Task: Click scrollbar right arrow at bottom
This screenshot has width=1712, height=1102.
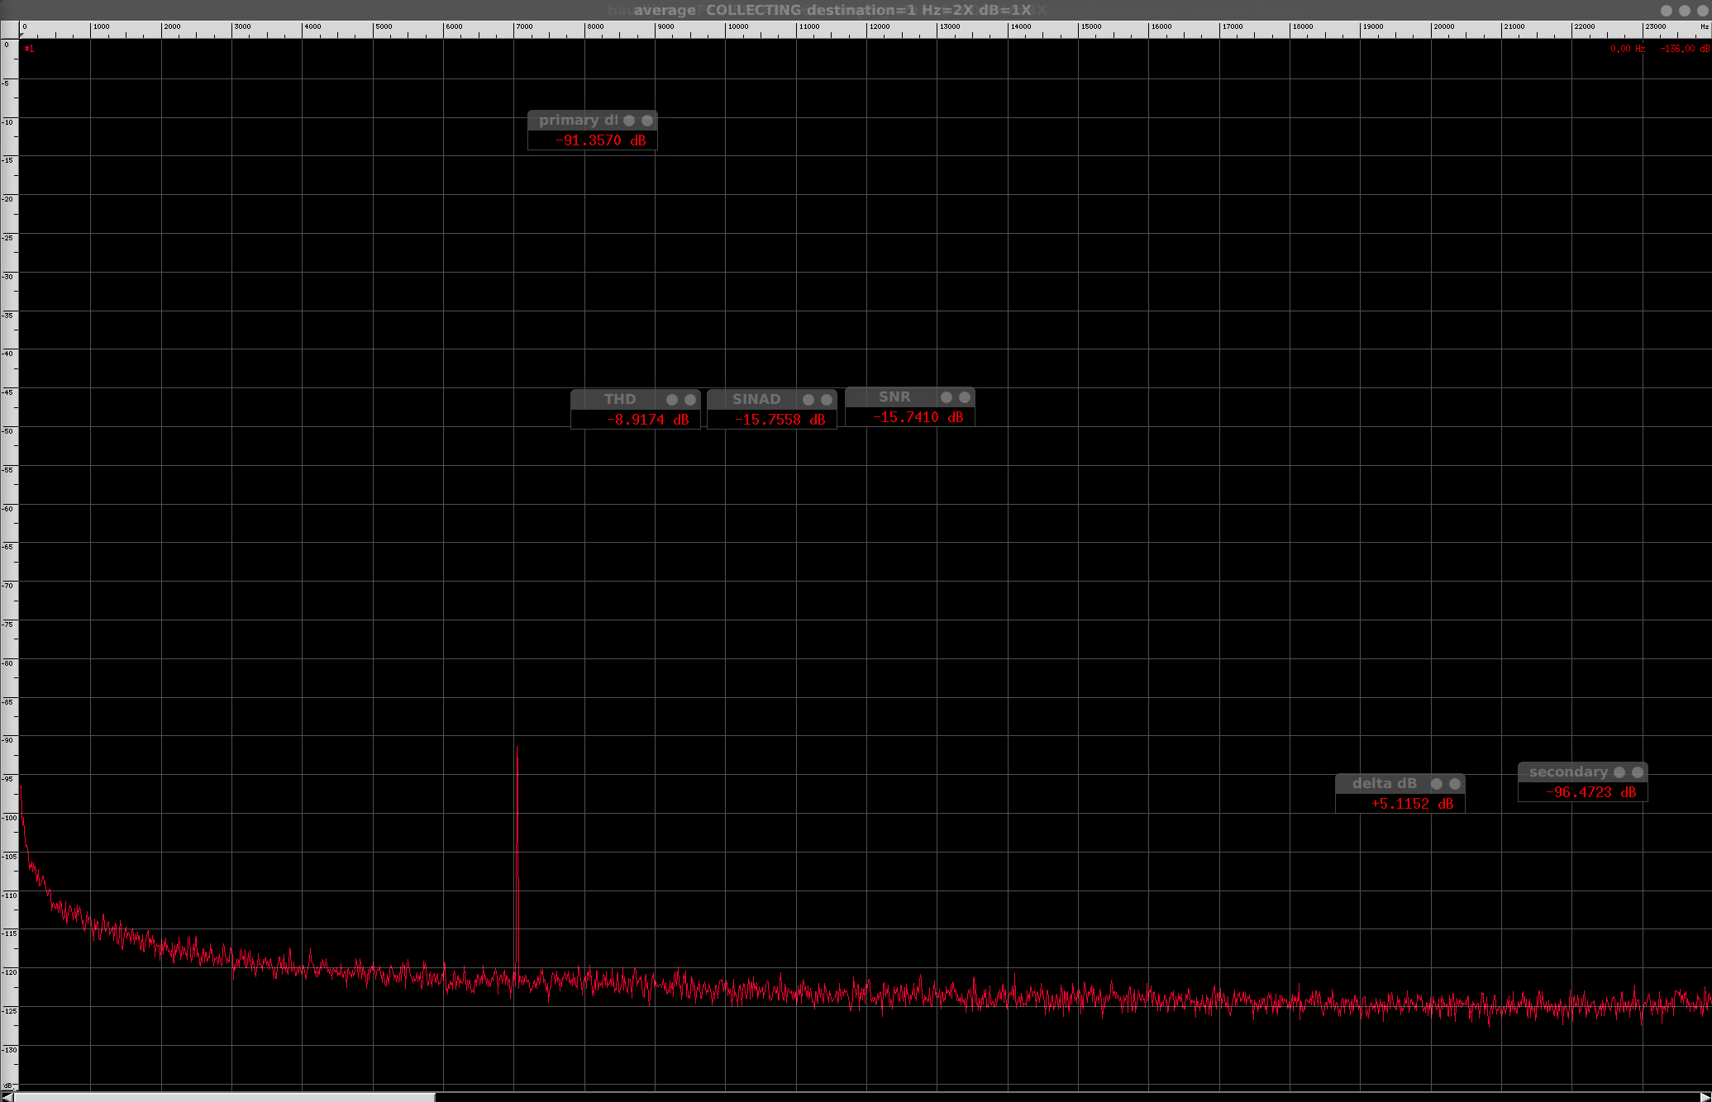Action: coord(1705,1096)
